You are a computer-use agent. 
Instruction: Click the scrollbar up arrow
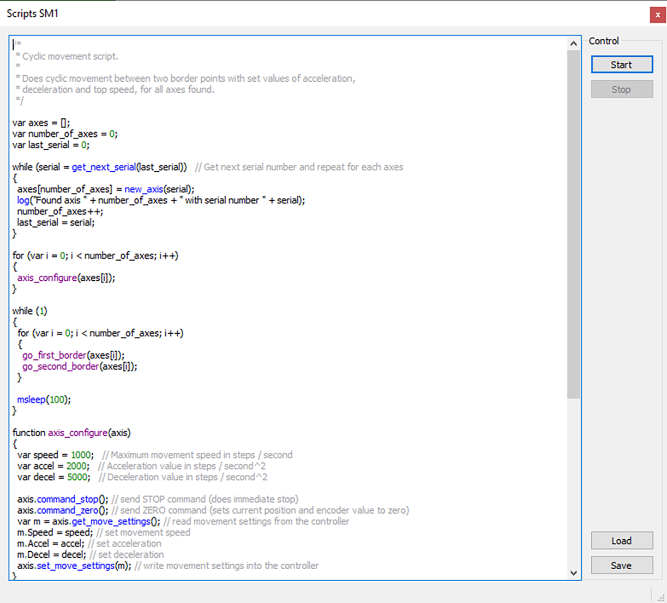(x=574, y=43)
